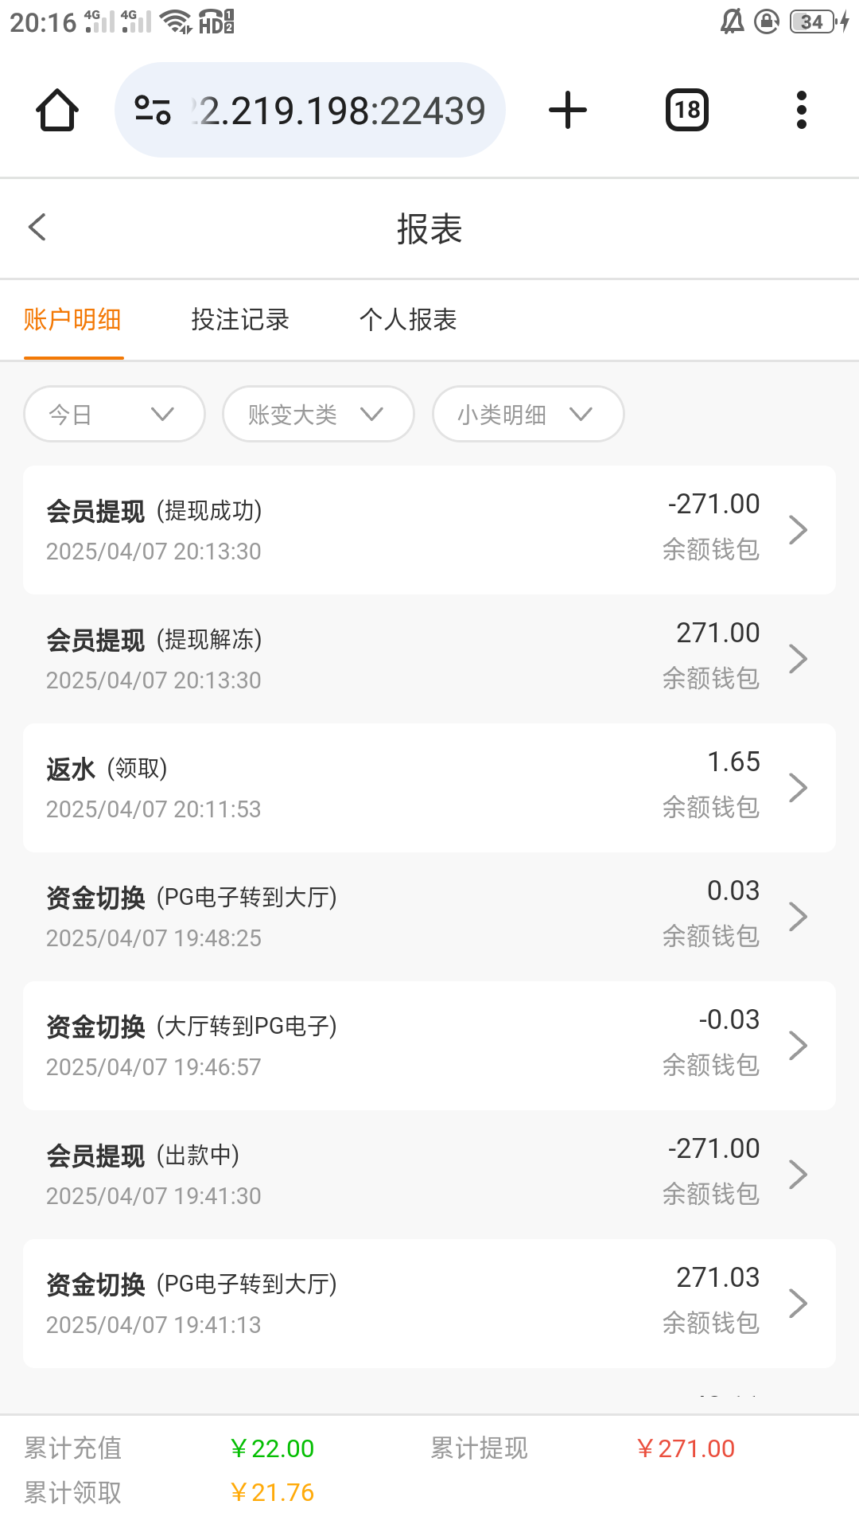Switch to the 投注记录 tab

(x=240, y=320)
